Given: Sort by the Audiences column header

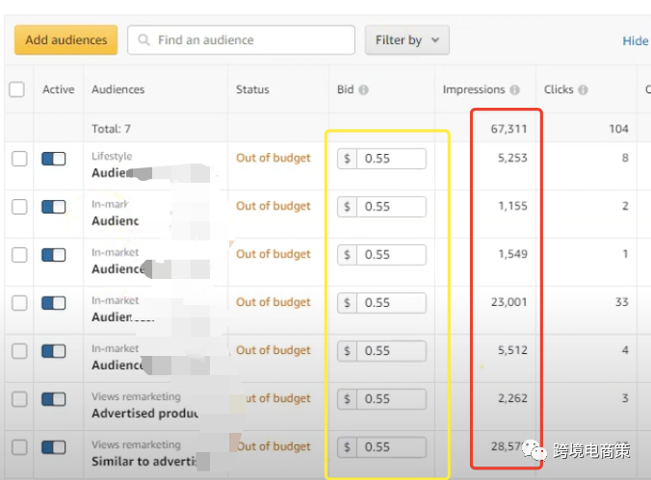Looking at the screenshot, I should [117, 89].
